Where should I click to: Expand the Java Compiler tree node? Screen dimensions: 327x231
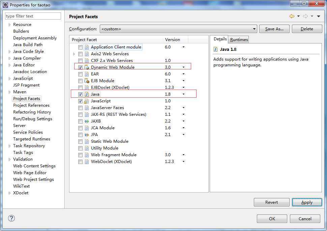(9, 58)
